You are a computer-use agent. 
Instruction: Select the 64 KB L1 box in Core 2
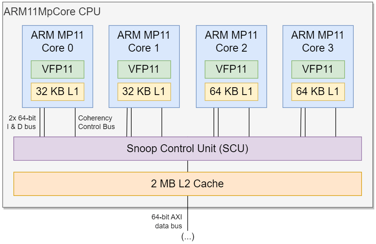pos(231,92)
